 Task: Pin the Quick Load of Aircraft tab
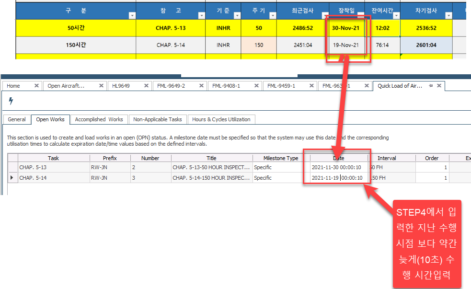[430, 86]
